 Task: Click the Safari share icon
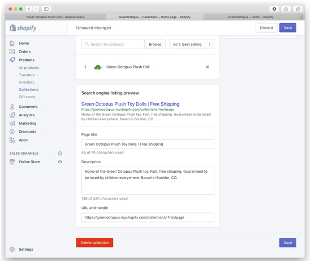pos(286,9)
